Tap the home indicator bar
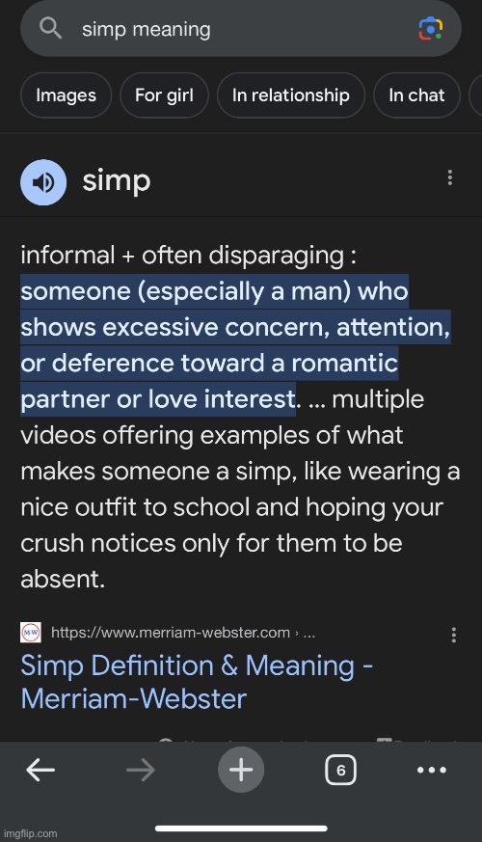 (241, 828)
